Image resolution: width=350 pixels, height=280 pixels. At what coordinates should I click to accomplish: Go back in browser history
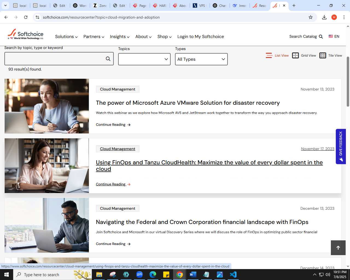(6, 17)
